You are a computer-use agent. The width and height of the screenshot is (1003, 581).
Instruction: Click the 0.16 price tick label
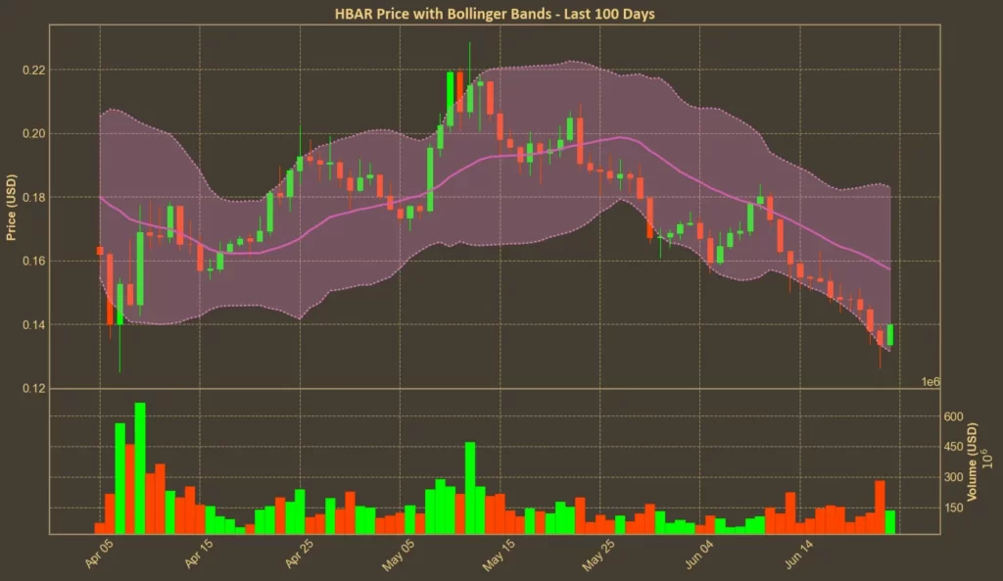[x=34, y=261]
